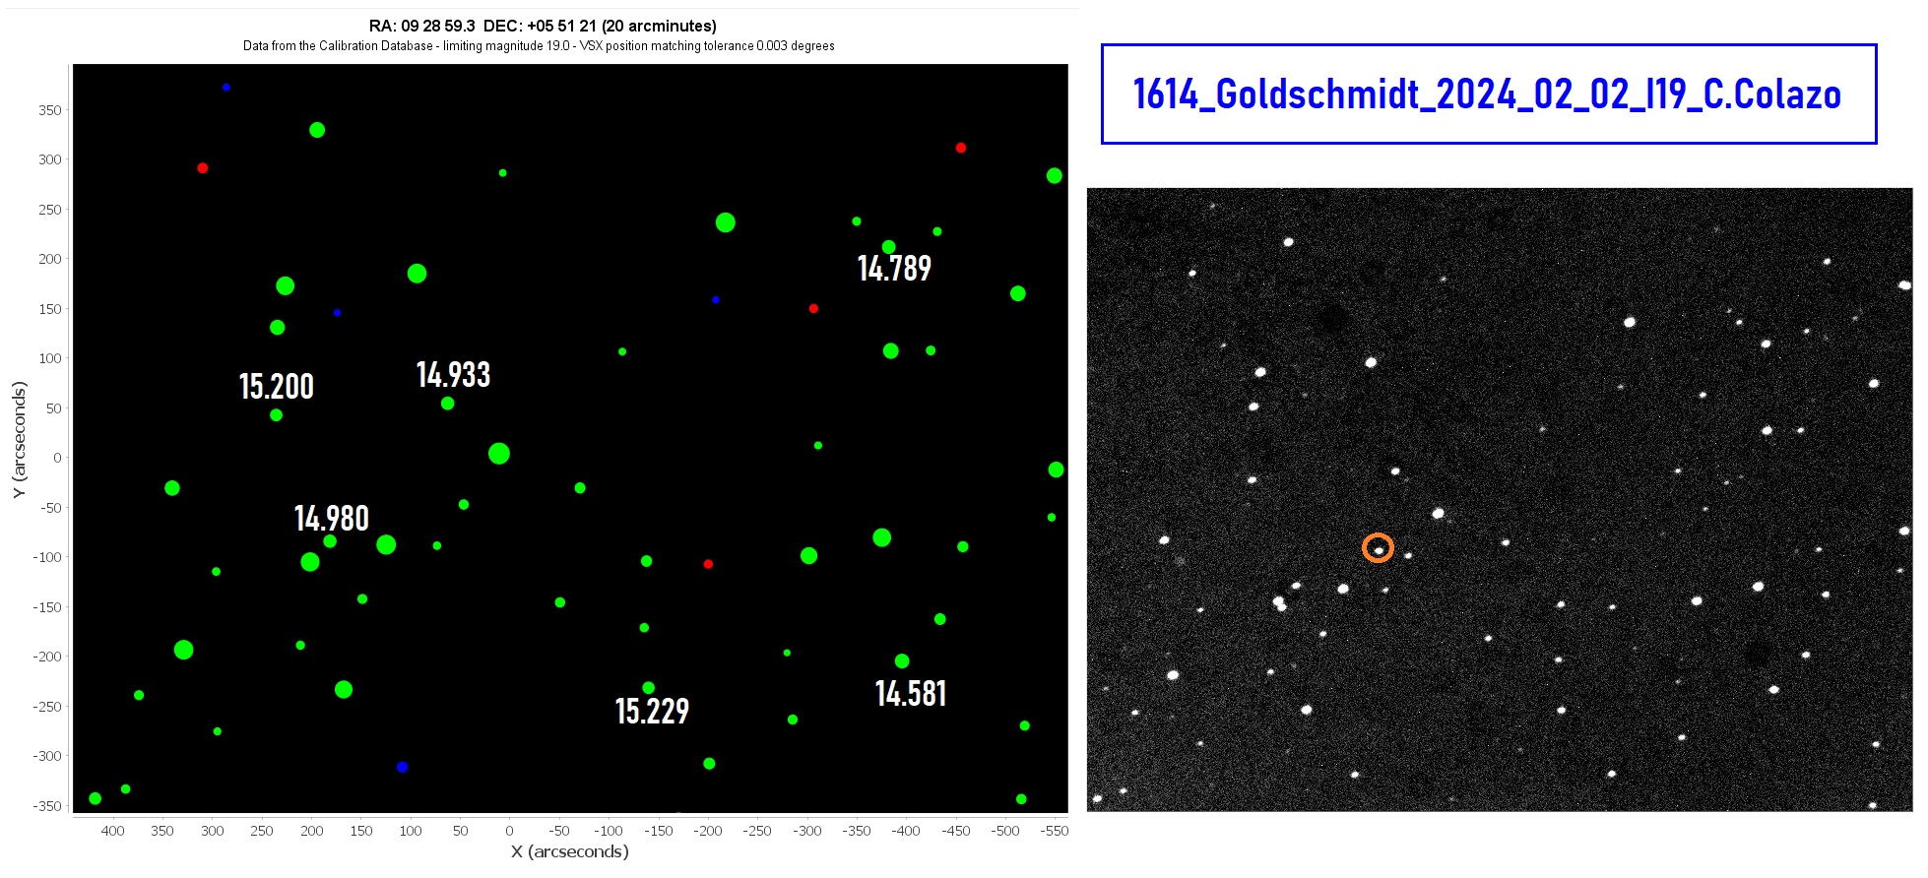
Task: Click the 400 tick on the X axis
Action: tap(113, 831)
